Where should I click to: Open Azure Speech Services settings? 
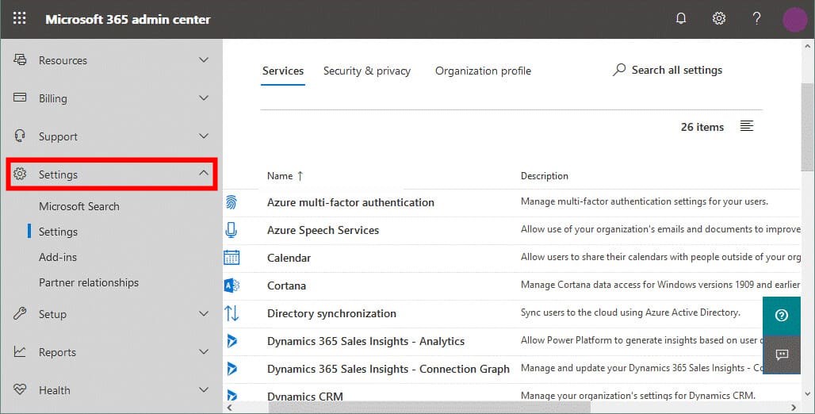click(323, 230)
